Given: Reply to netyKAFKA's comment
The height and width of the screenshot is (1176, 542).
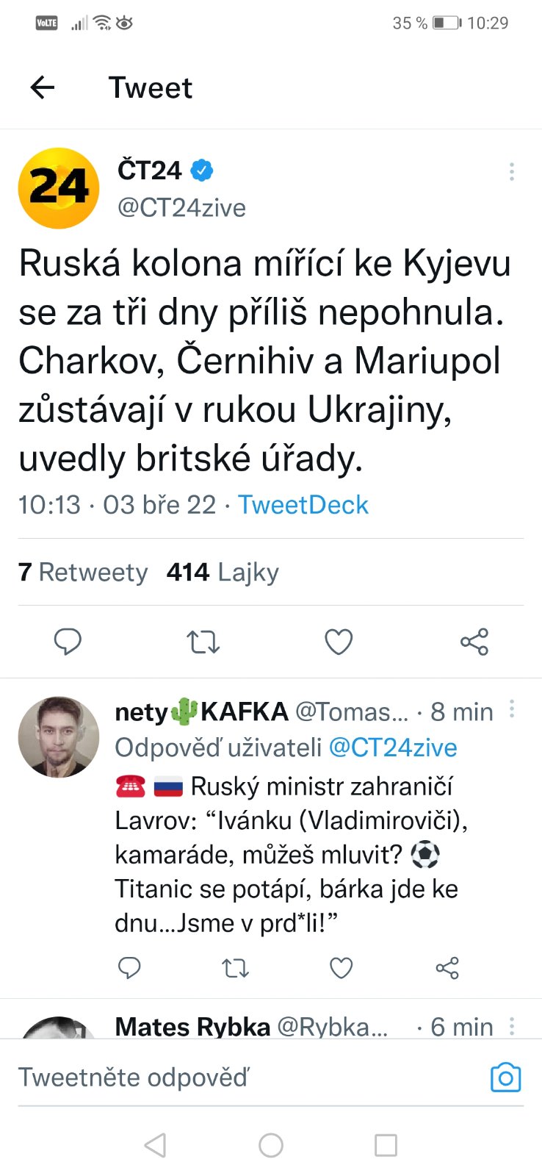Looking at the screenshot, I should coord(129,967).
